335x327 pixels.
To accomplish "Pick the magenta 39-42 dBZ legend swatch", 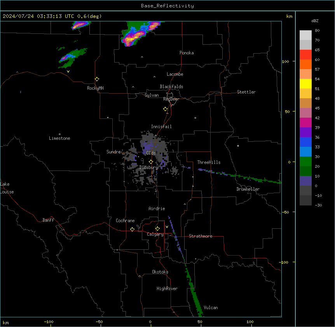I will (x=305, y=122).
